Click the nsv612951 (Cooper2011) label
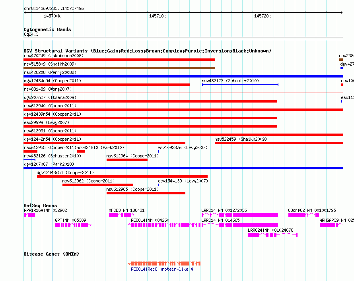 pyautogui.click(x=50, y=131)
